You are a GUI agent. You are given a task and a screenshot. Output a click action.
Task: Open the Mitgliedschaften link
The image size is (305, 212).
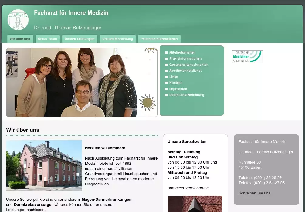point(182,52)
